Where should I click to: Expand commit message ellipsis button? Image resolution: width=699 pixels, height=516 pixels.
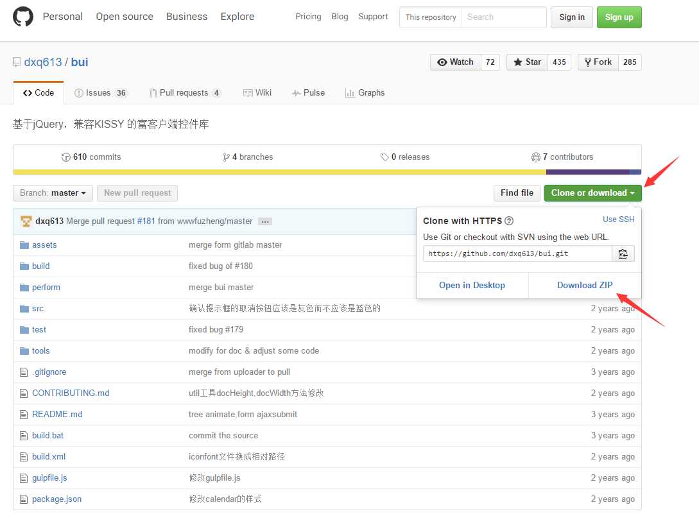265,221
